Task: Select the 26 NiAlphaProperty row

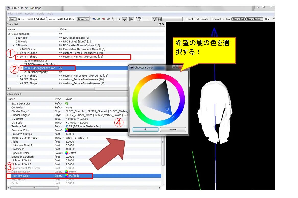Action: point(68,72)
